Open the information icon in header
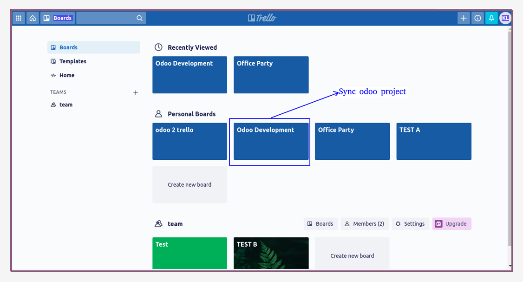 click(x=477, y=18)
